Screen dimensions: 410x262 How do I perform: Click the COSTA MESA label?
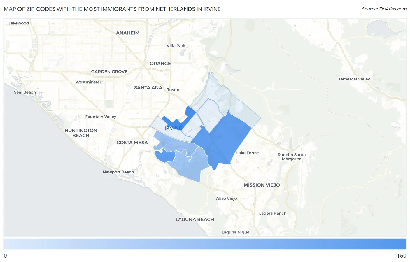[132, 143]
